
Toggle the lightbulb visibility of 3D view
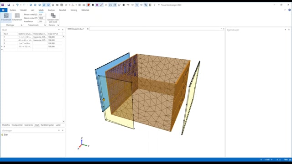[2, 135]
